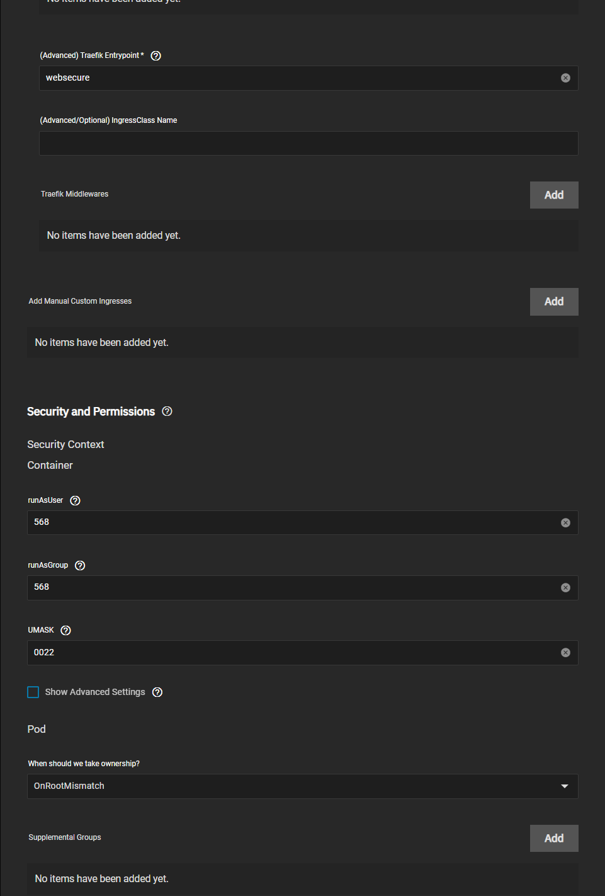Clear the UMASK field value
The image size is (605, 896).
click(565, 652)
